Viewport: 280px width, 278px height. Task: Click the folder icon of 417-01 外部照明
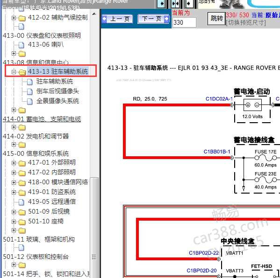[x=22, y=163]
